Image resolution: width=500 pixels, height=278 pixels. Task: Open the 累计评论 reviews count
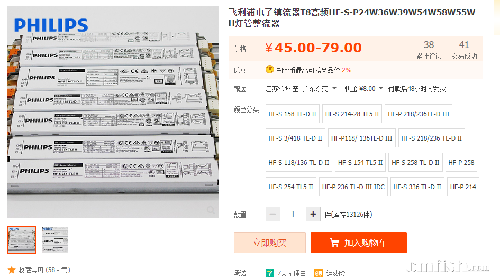[429, 50]
